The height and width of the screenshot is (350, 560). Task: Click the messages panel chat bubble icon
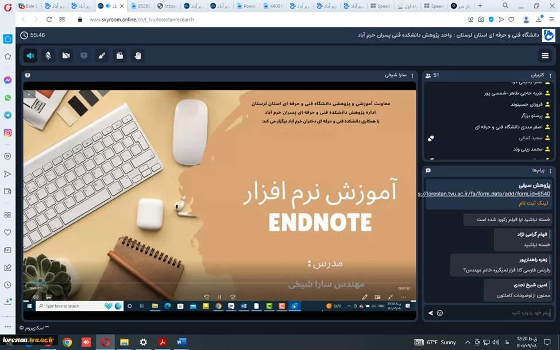428,171
